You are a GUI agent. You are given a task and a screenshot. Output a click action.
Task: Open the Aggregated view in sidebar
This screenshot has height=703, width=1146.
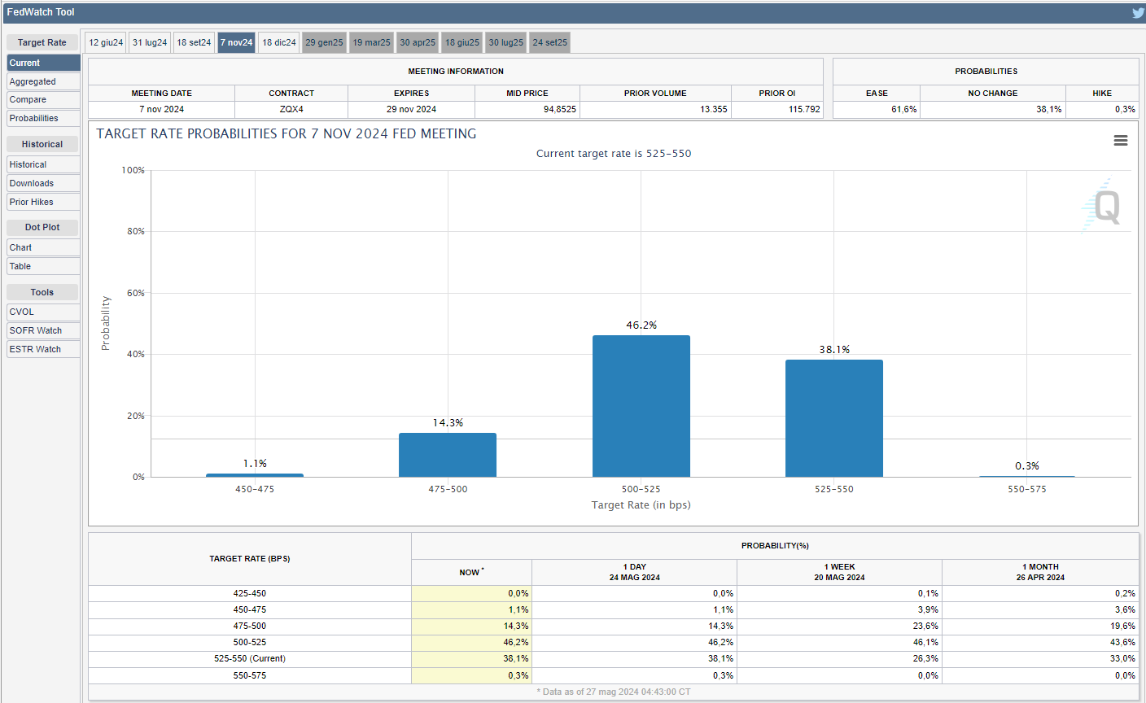43,81
